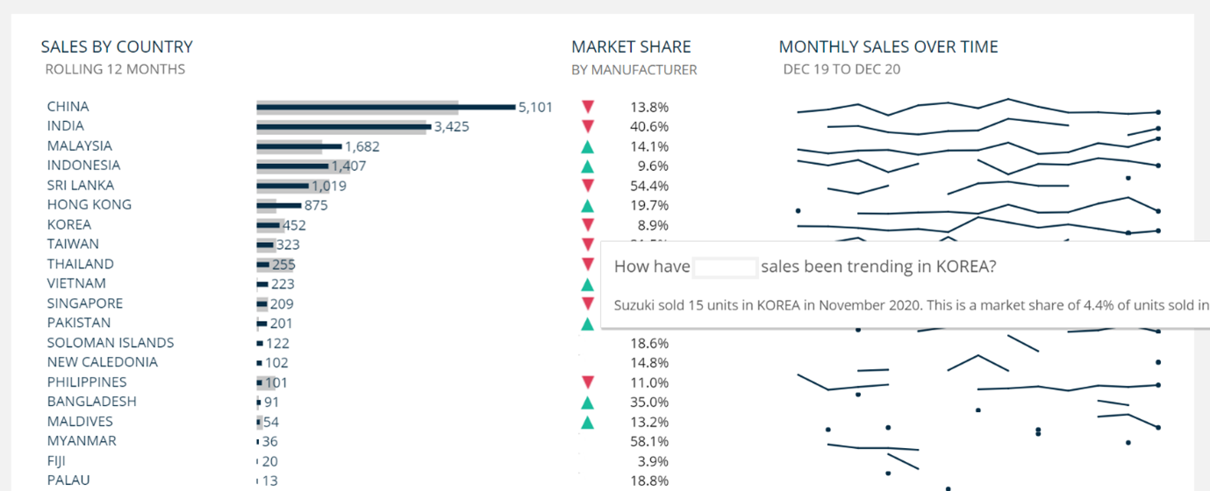Select the India sales bar showing 3,425
The height and width of the screenshot is (491, 1210).
[342, 126]
